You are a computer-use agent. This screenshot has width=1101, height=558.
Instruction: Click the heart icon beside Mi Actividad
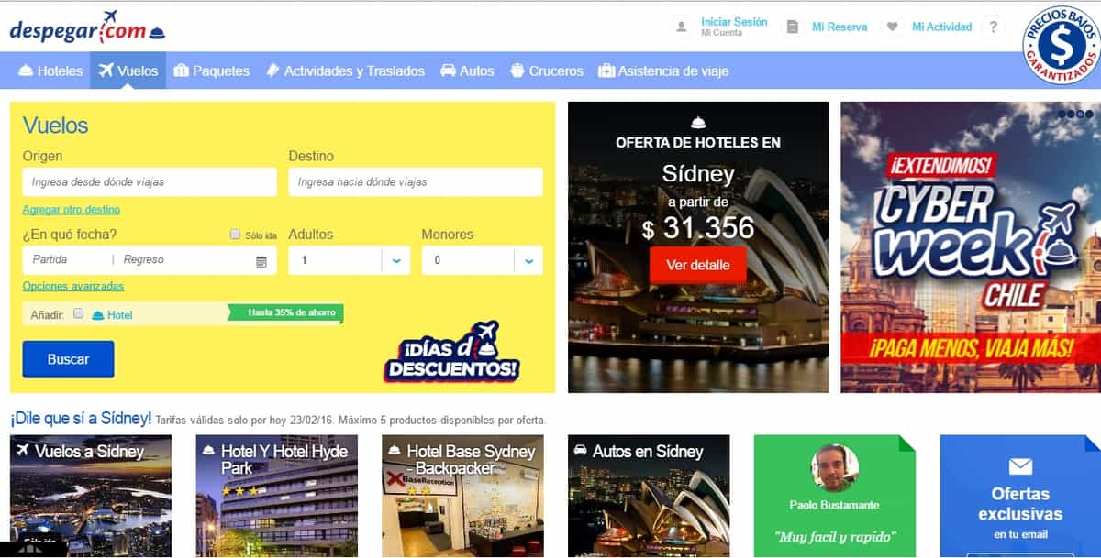892,27
